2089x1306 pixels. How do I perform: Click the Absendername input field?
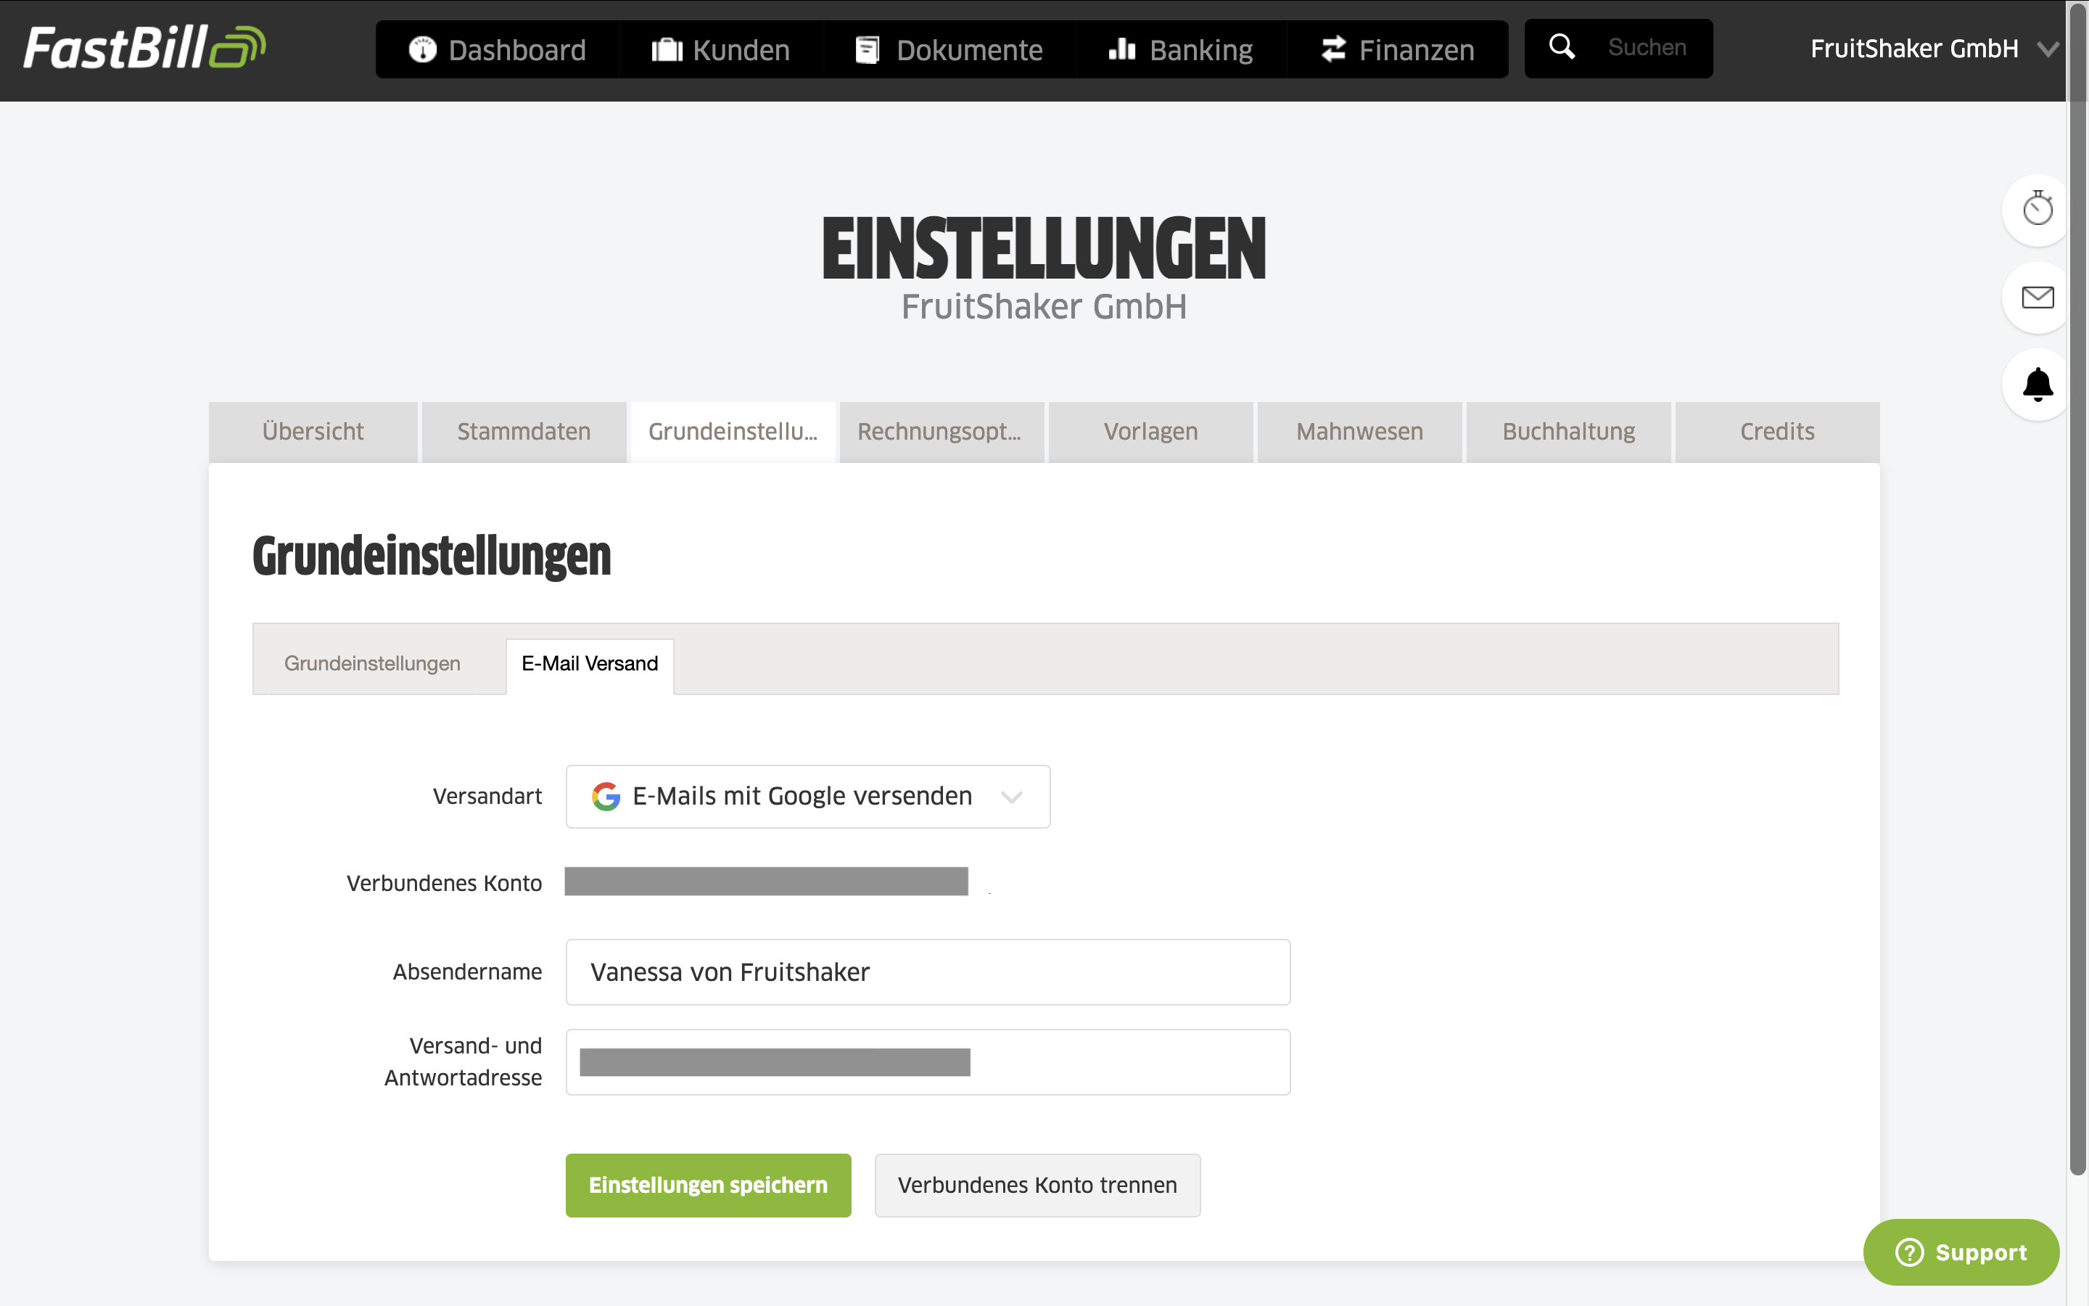tap(928, 972)
